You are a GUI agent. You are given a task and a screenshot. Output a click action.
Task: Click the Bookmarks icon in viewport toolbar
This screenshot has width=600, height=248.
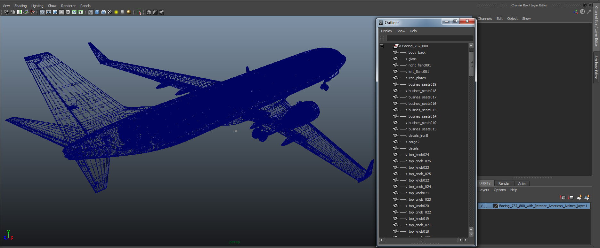[20, 12]
